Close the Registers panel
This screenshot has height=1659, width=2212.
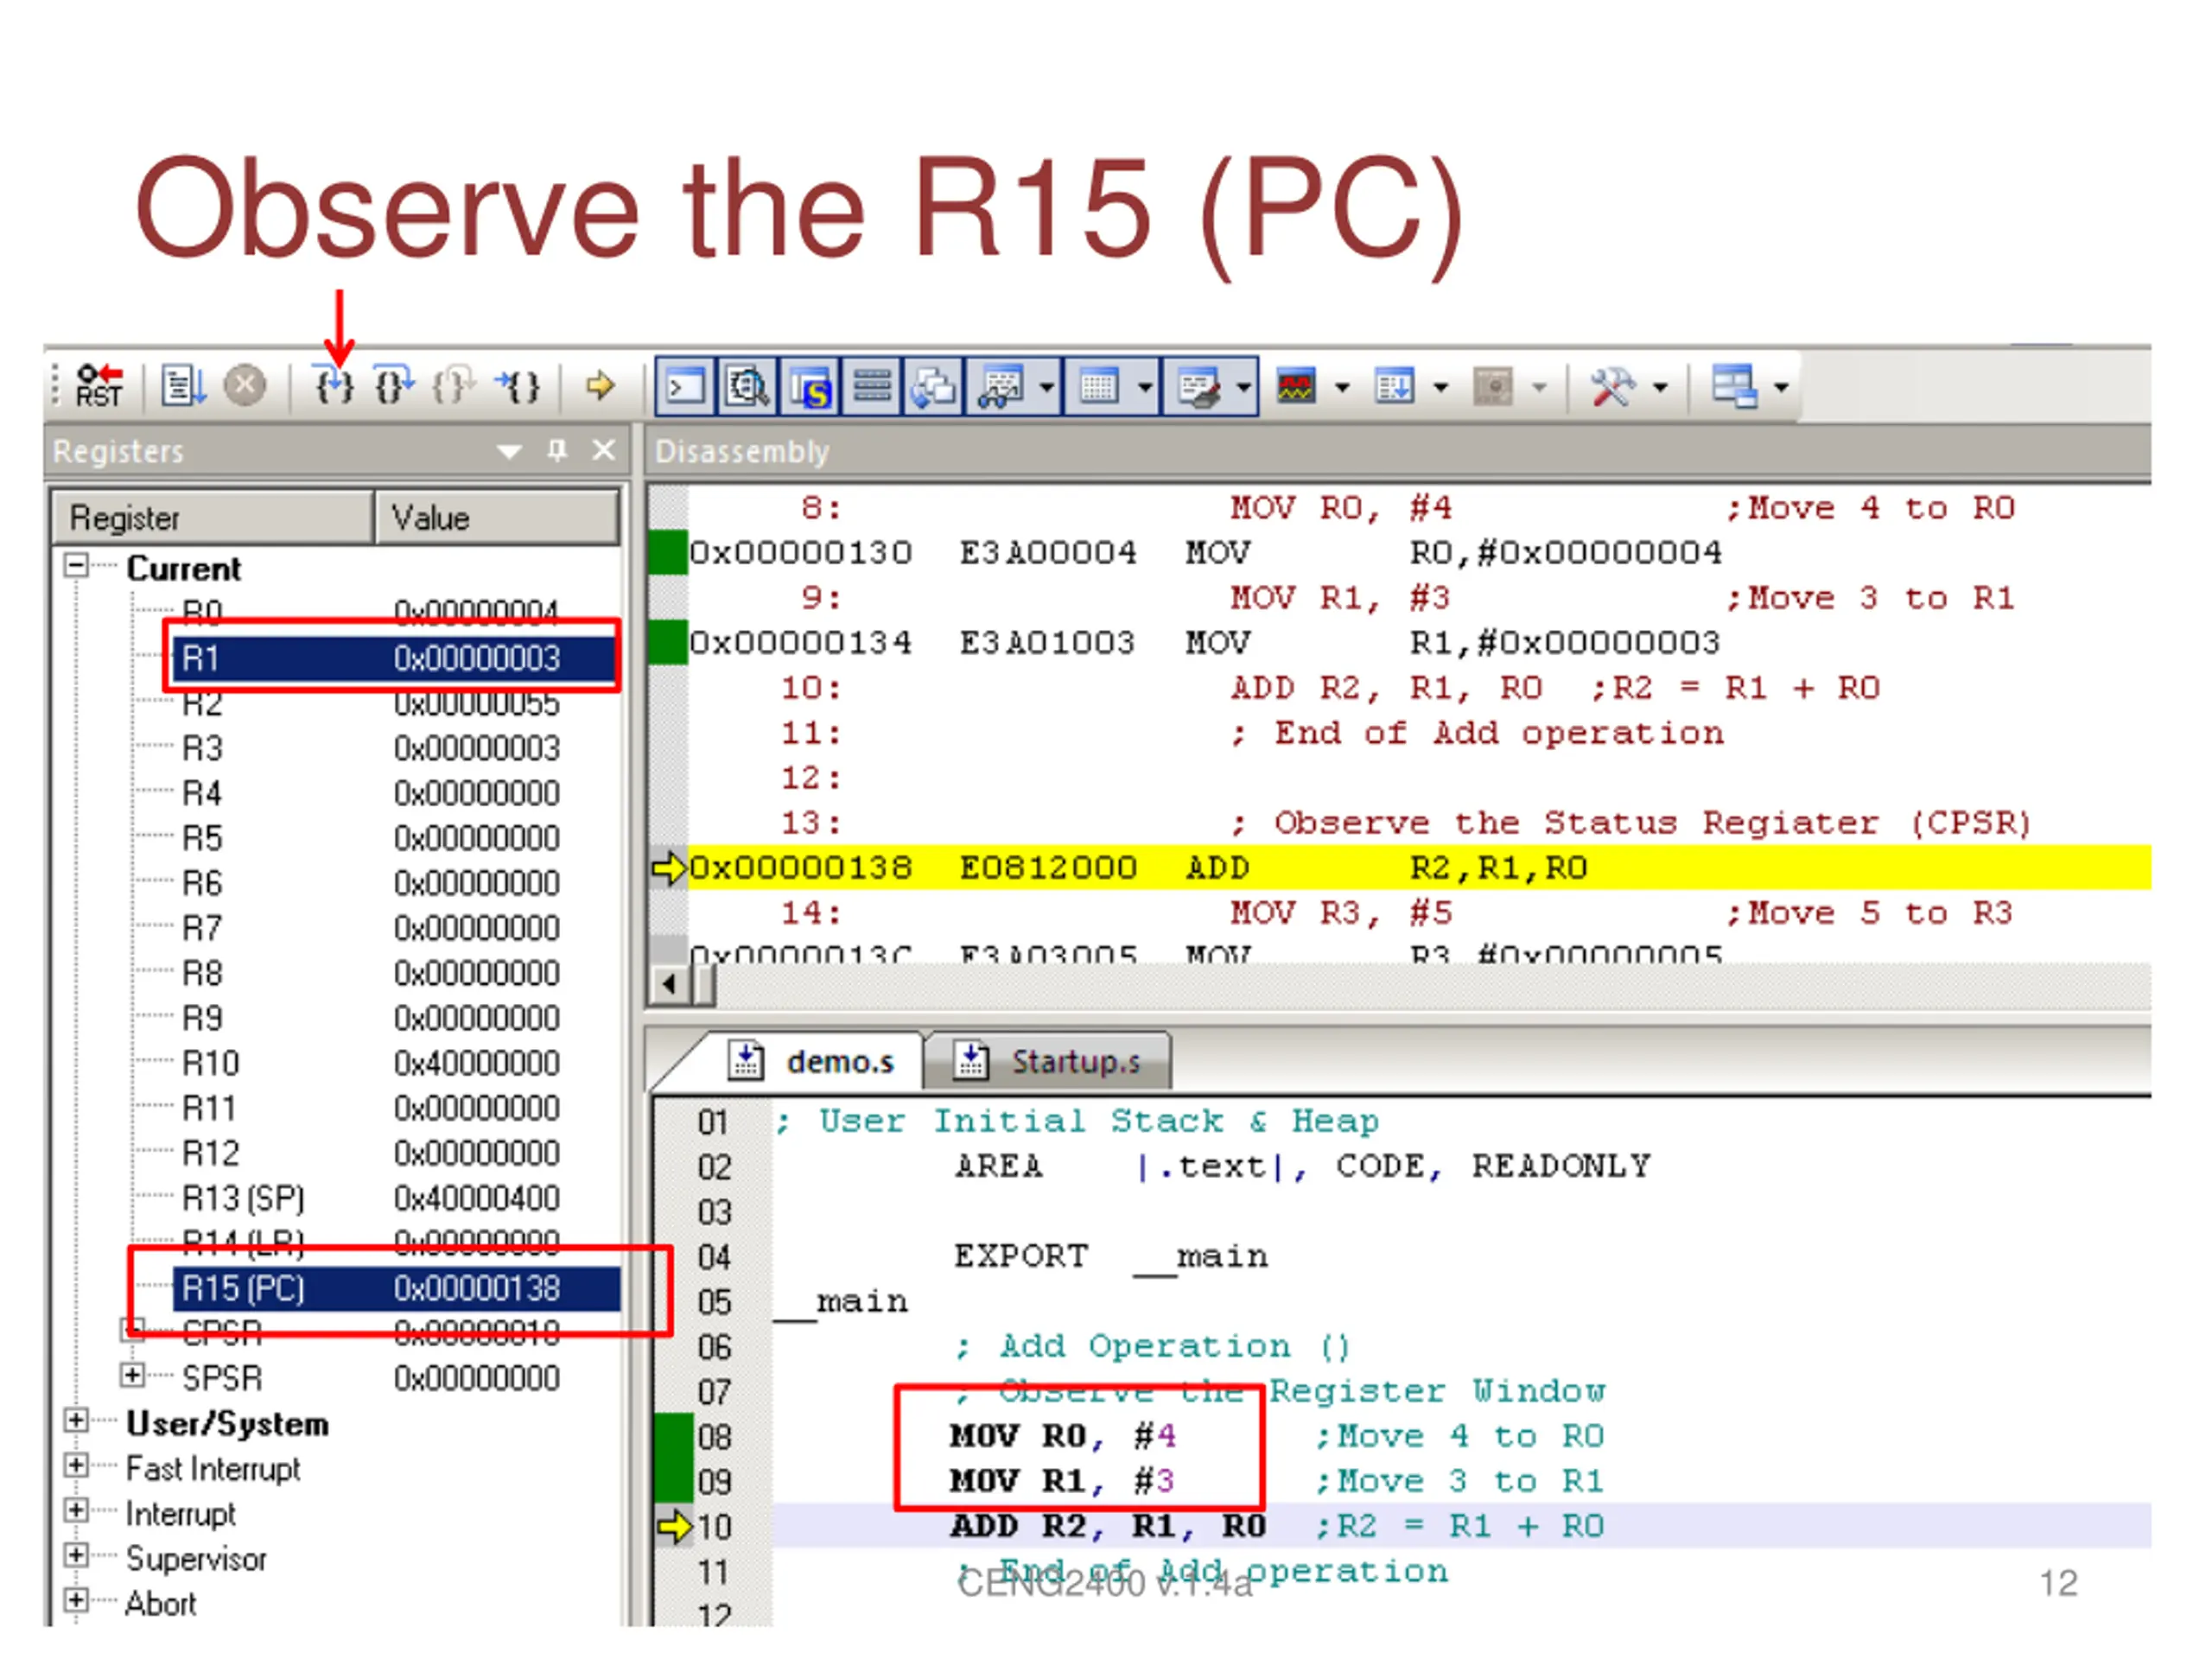pyautogui.click(x=604, y=450)
